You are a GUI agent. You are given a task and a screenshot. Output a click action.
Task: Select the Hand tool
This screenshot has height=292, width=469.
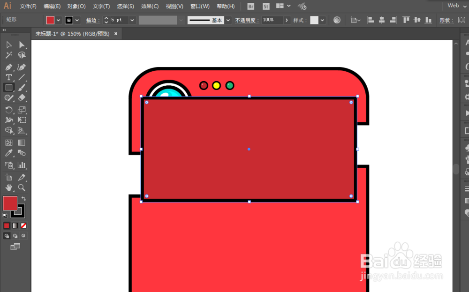8,187
